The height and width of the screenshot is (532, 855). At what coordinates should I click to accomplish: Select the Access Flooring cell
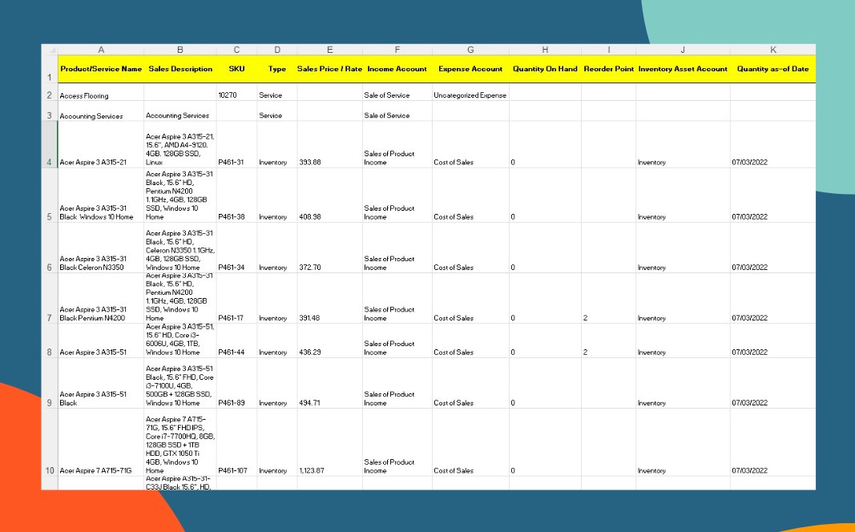point(101,92)
